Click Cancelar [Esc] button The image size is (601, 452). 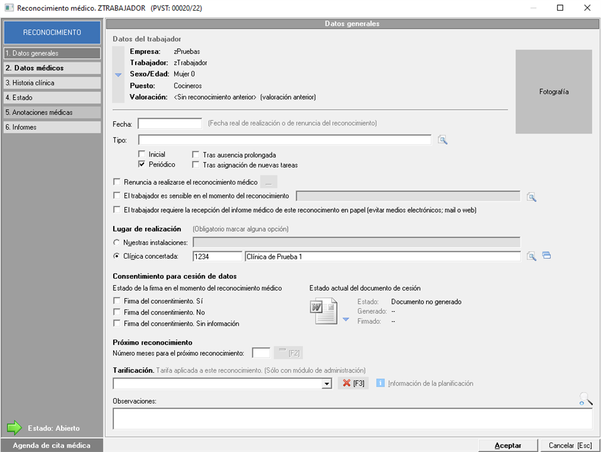(x=570, y=445)
